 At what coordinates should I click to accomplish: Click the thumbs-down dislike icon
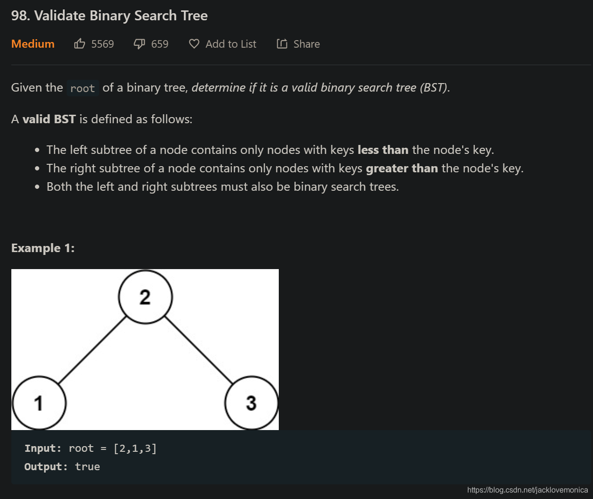pos(139,44)
